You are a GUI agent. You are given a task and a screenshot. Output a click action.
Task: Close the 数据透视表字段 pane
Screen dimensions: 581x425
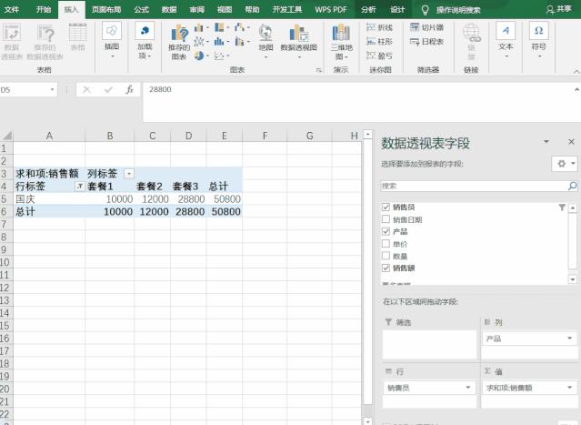[x=571, y=142]
